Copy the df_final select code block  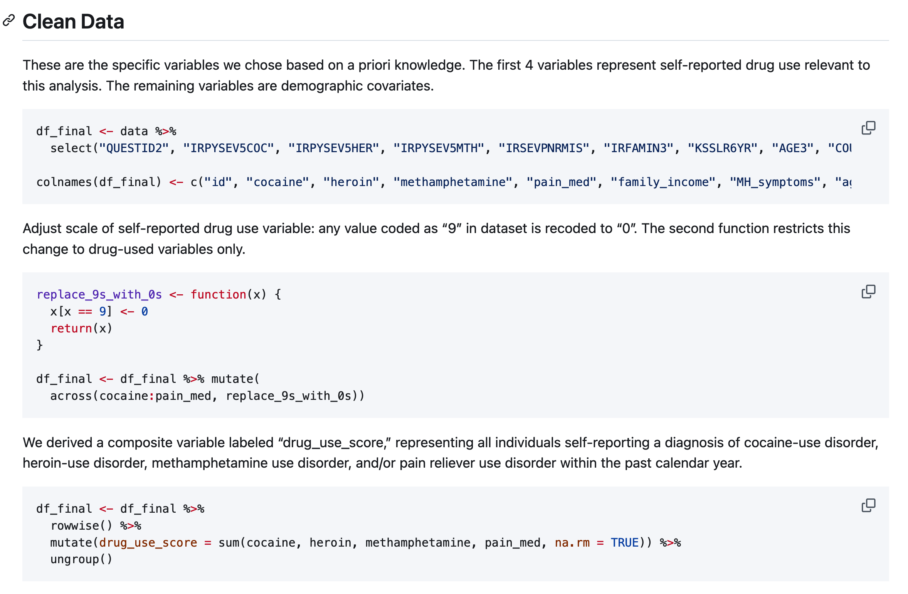click(868, 128)
